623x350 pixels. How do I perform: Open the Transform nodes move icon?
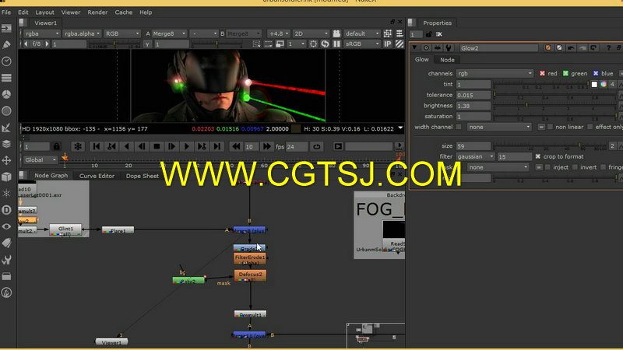tap(6, 160)
